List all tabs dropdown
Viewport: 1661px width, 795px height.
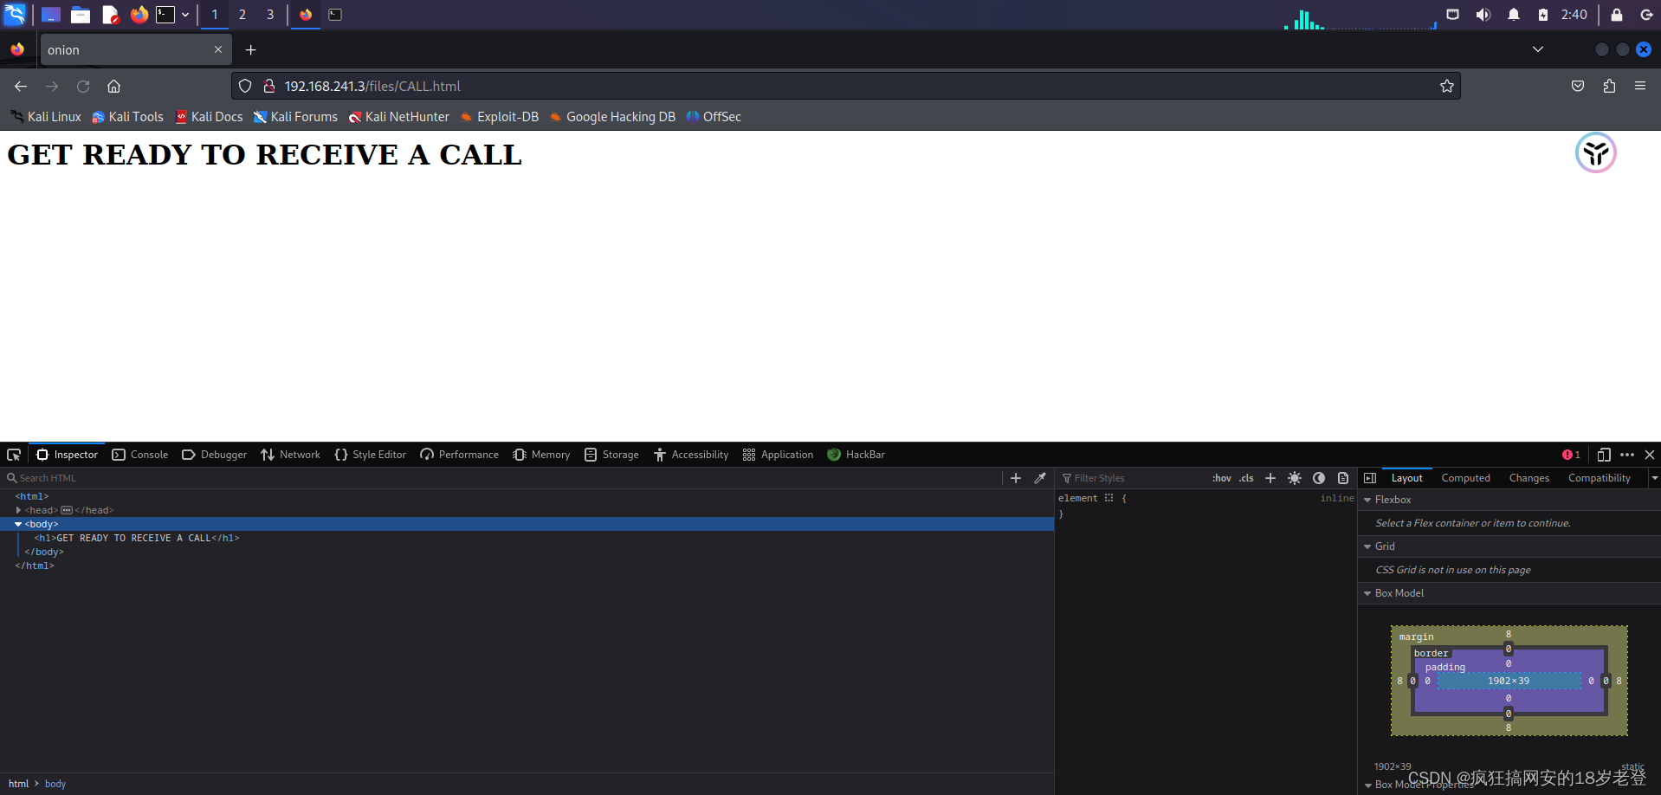pyautogui.click(x=1538, y=49)
